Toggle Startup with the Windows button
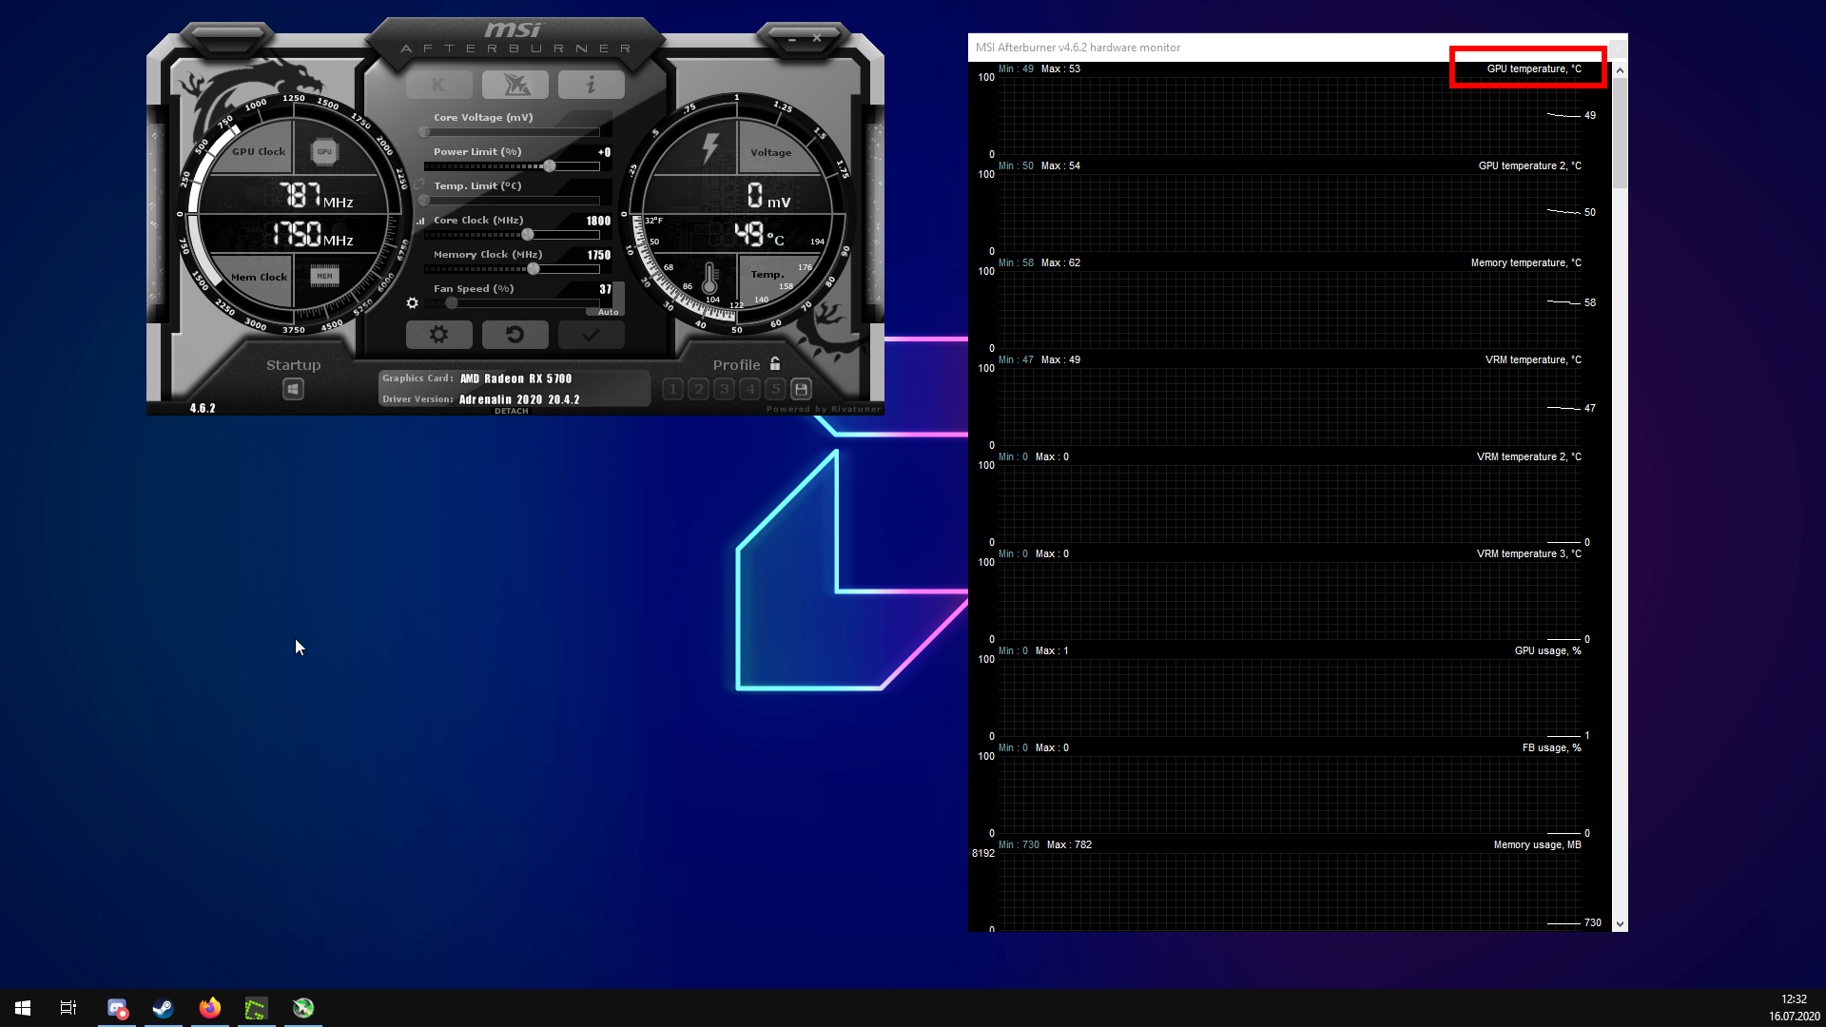The image size is (1826, 1027). point(293,389)
